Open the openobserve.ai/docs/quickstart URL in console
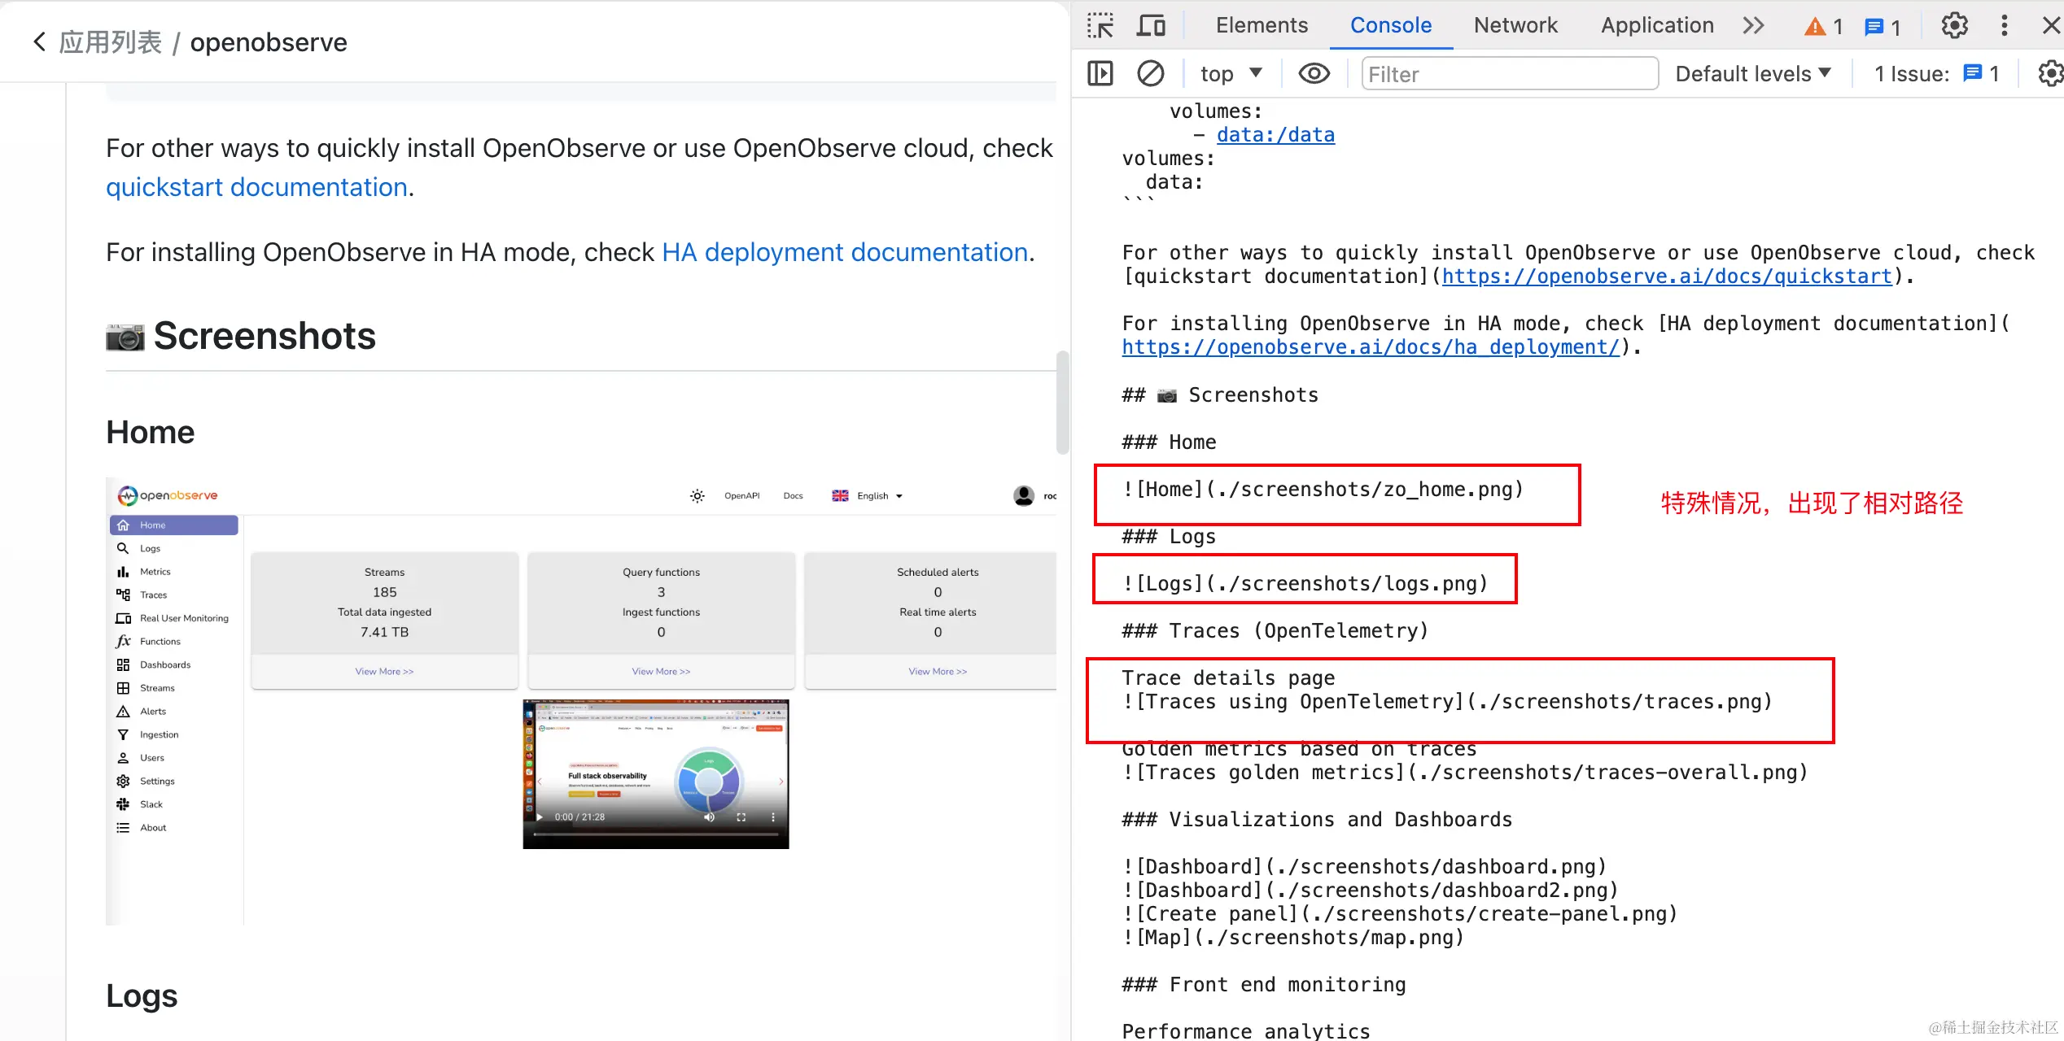2064x1041 pixels. tap(1667, 277)
